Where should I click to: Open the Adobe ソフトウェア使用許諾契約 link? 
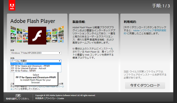click(150, 30)
